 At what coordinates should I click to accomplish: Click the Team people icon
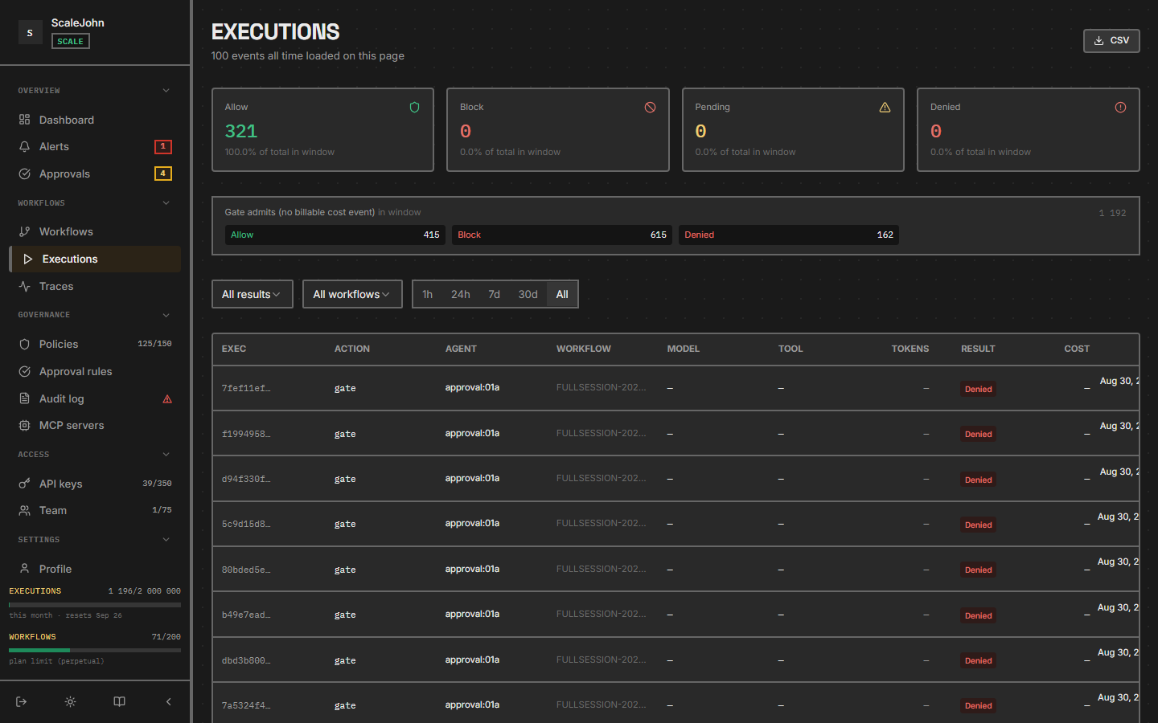[24, 510]
